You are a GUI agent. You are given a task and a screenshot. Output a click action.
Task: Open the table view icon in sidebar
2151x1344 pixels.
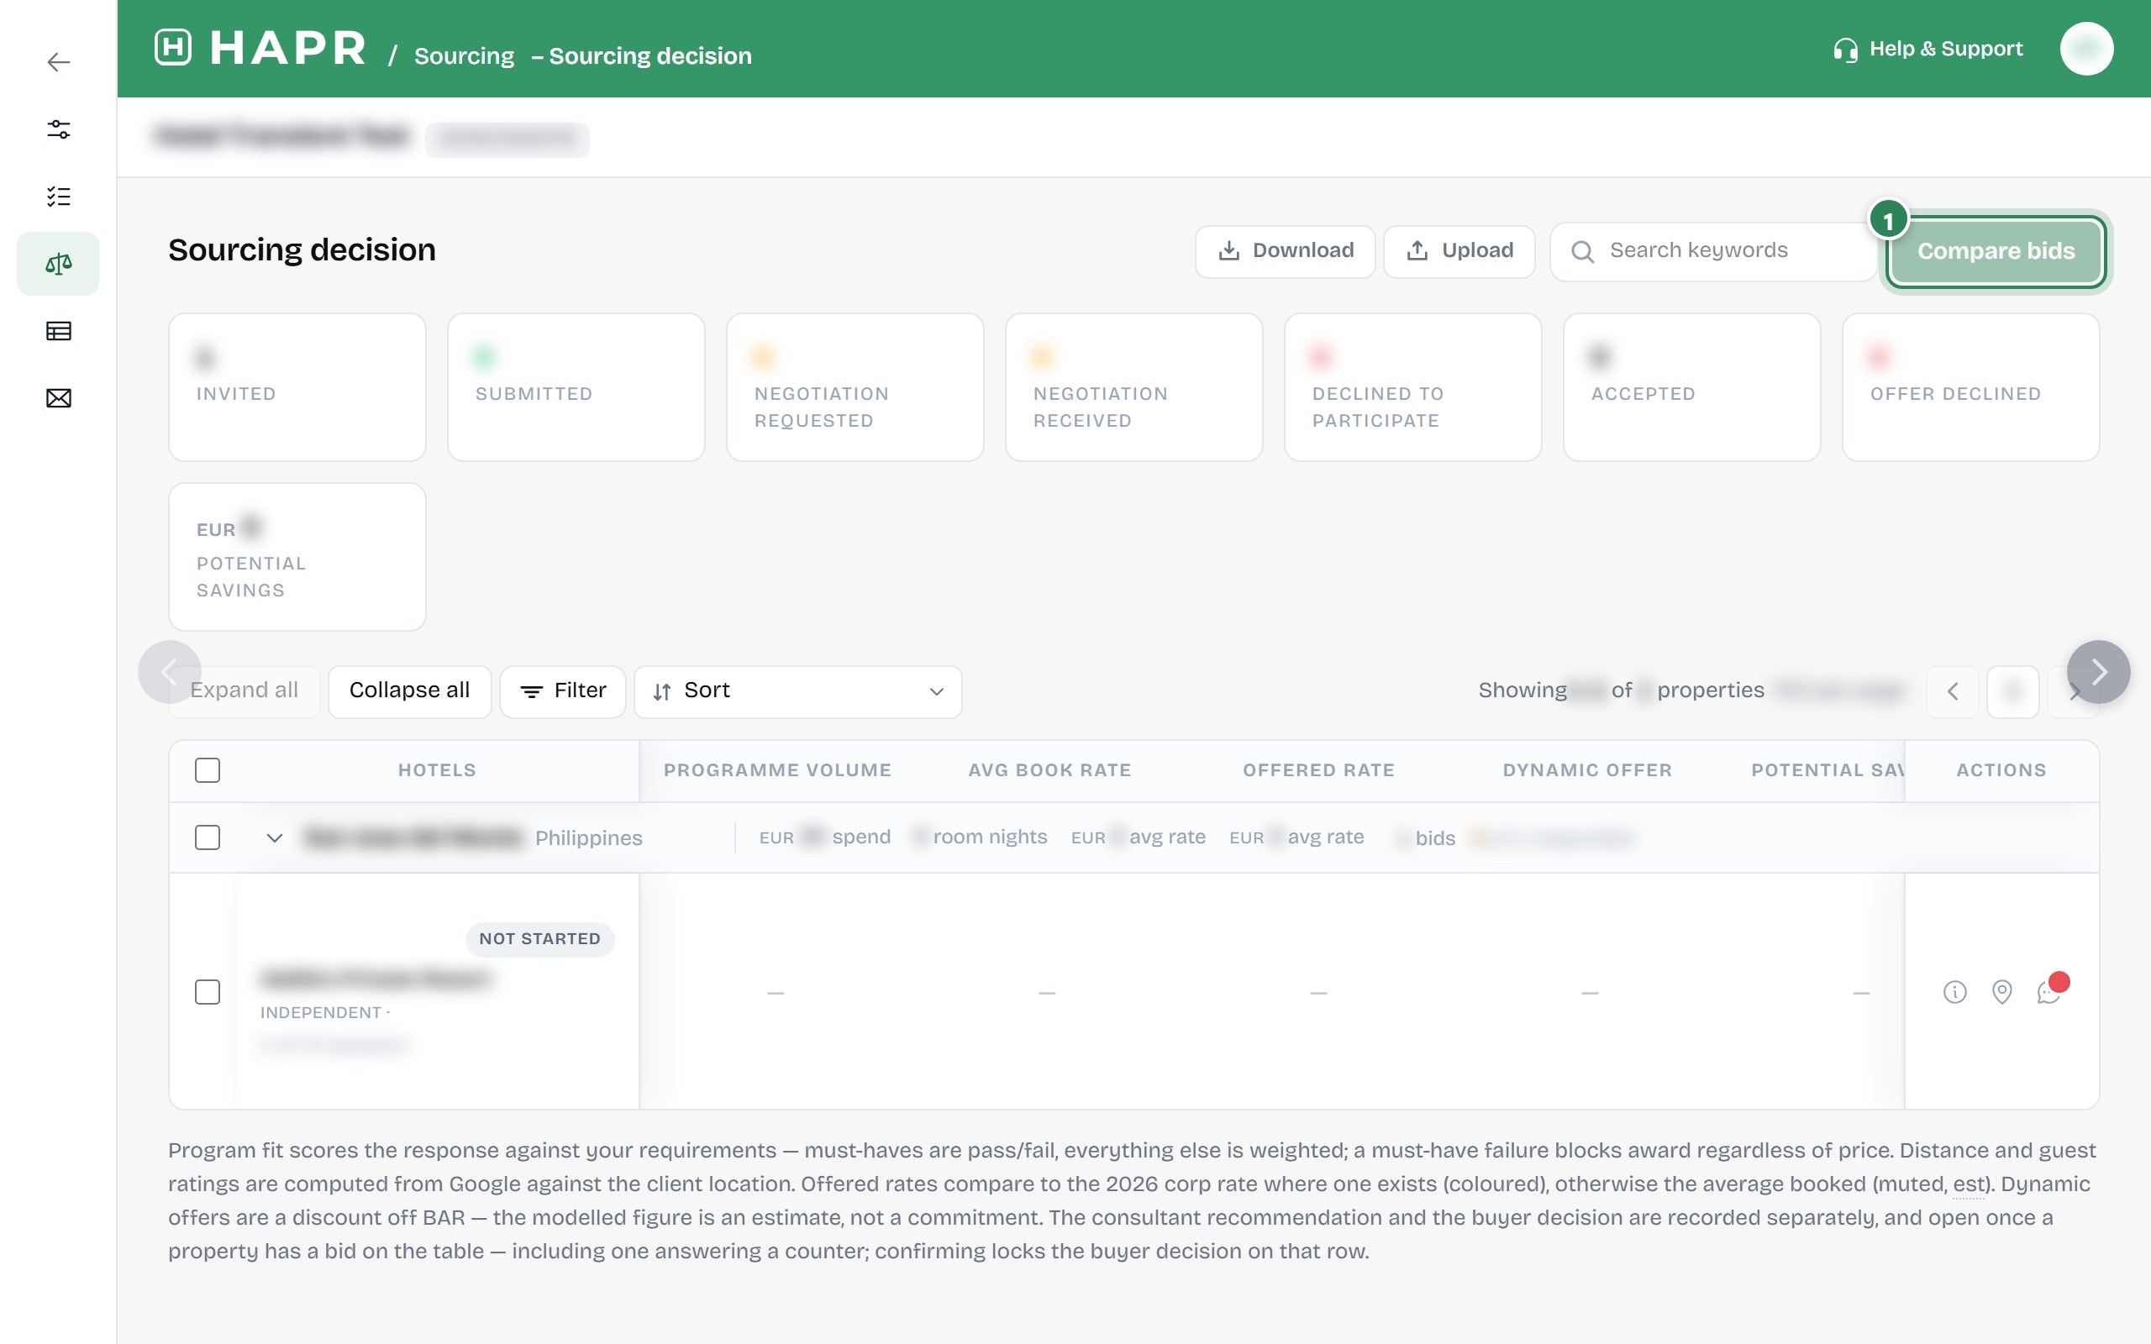point(59,331)
